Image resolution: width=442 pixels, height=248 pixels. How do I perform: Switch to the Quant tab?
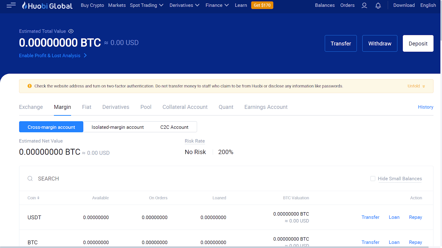226,107
